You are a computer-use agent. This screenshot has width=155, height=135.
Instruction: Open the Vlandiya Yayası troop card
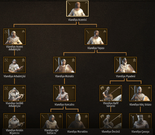pos(96,37)
